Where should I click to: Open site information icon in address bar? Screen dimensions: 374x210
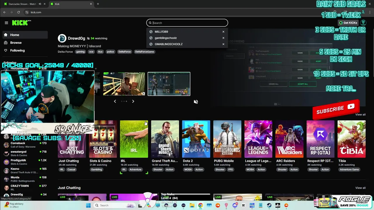pyautogui.click(x=27, y=12)
